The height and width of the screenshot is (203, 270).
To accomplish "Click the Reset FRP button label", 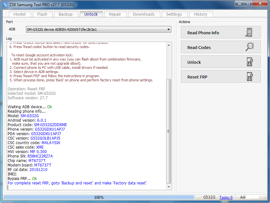I will coord(197,77).
